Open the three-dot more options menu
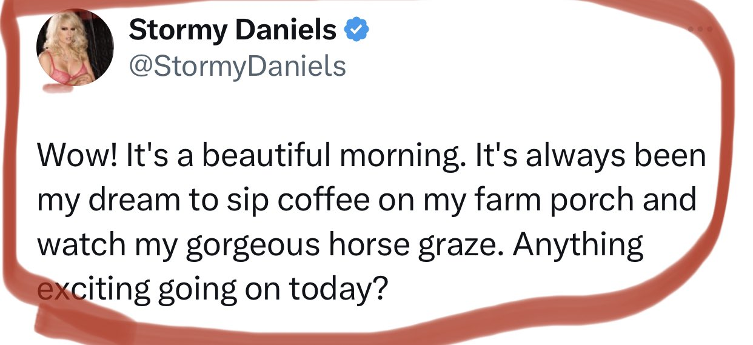The height and width of the screenshot is (345, 753). click(700, 29)
